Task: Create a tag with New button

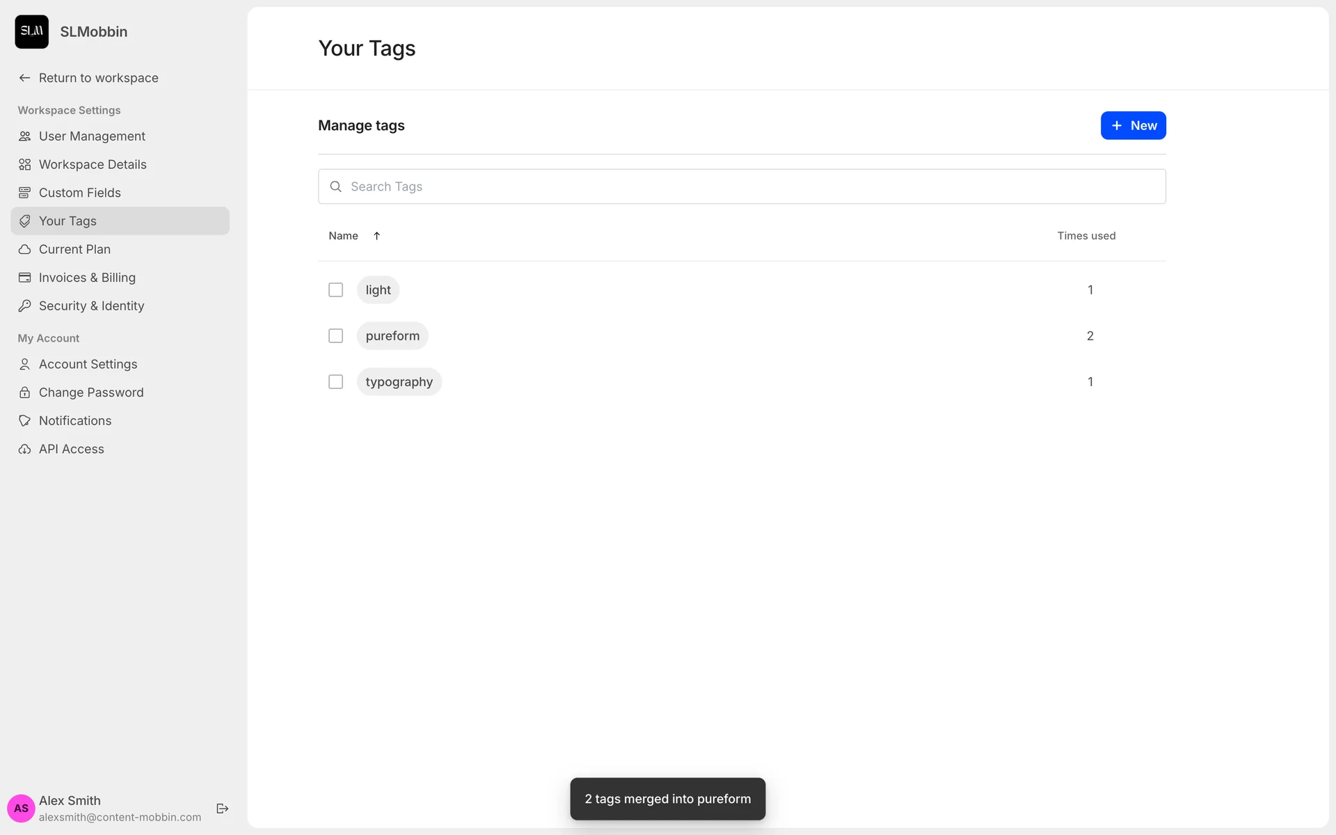Action: (1132, 125)
